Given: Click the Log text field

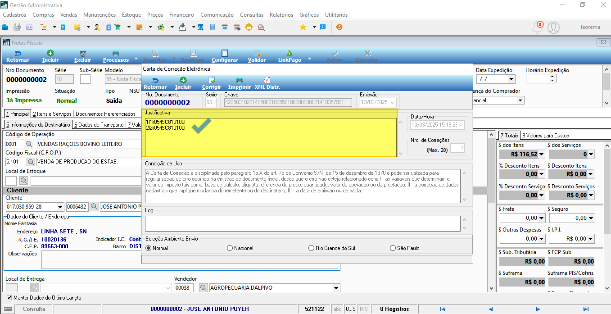Looking at the screenshot, I should (303, 223).
